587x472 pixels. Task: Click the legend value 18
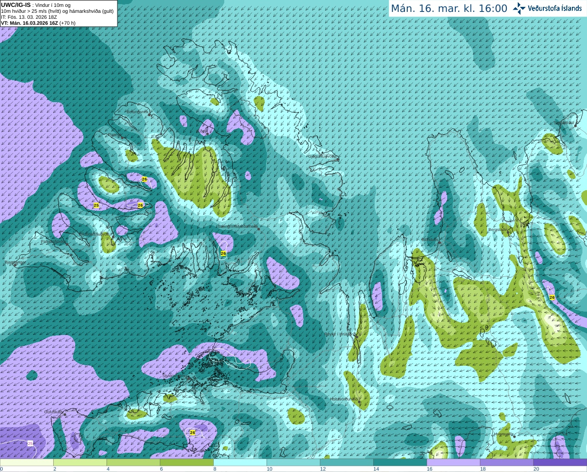[x=483, y=469]
